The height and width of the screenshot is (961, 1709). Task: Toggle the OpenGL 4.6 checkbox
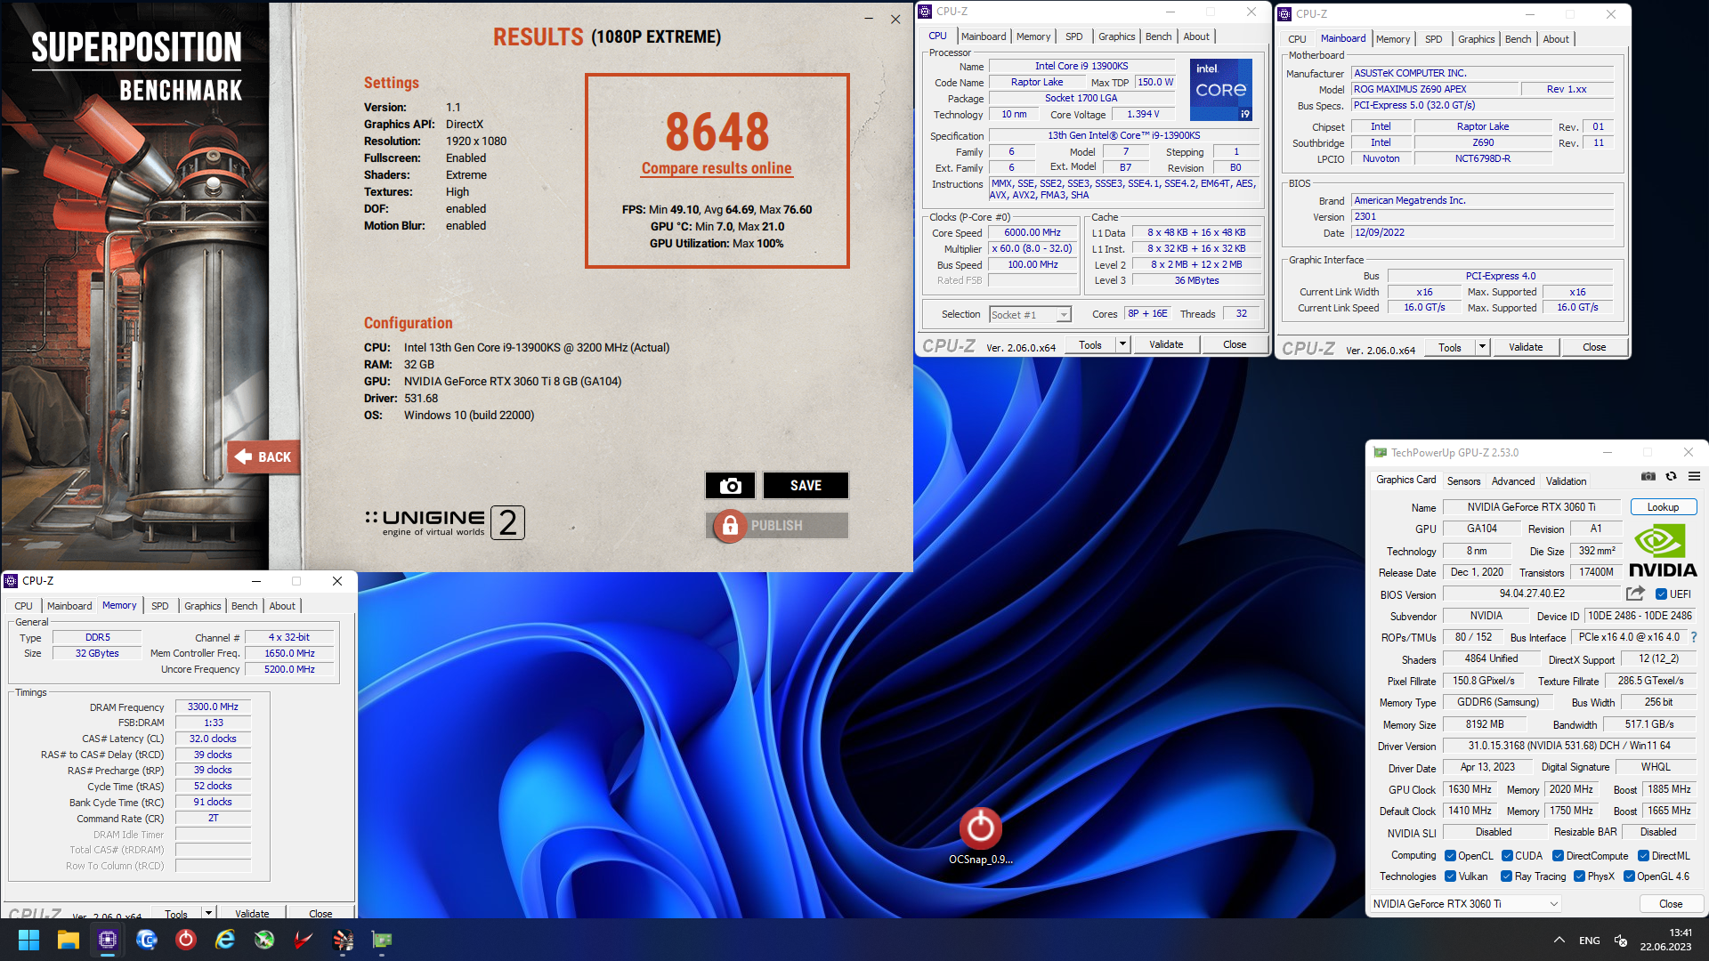point(1629,876)
